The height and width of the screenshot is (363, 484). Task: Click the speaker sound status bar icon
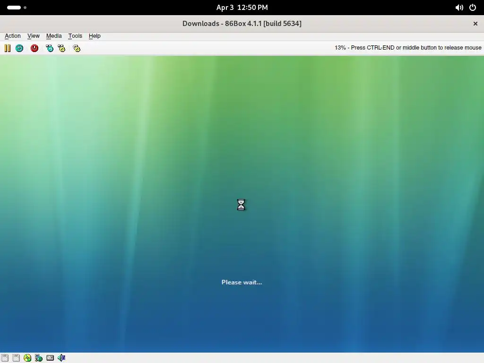61,358
